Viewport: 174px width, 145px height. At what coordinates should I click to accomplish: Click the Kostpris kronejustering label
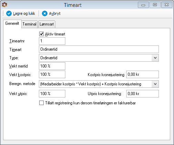pyautogui.click(x=106, y=75)
